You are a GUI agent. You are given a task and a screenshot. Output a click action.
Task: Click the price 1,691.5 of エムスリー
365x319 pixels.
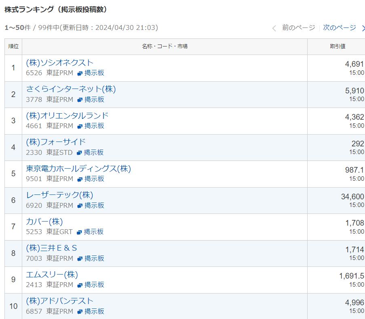pyautogui.click(x=352, y=276)
